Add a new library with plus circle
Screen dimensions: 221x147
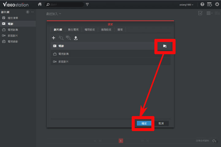[x=28, y=12]
